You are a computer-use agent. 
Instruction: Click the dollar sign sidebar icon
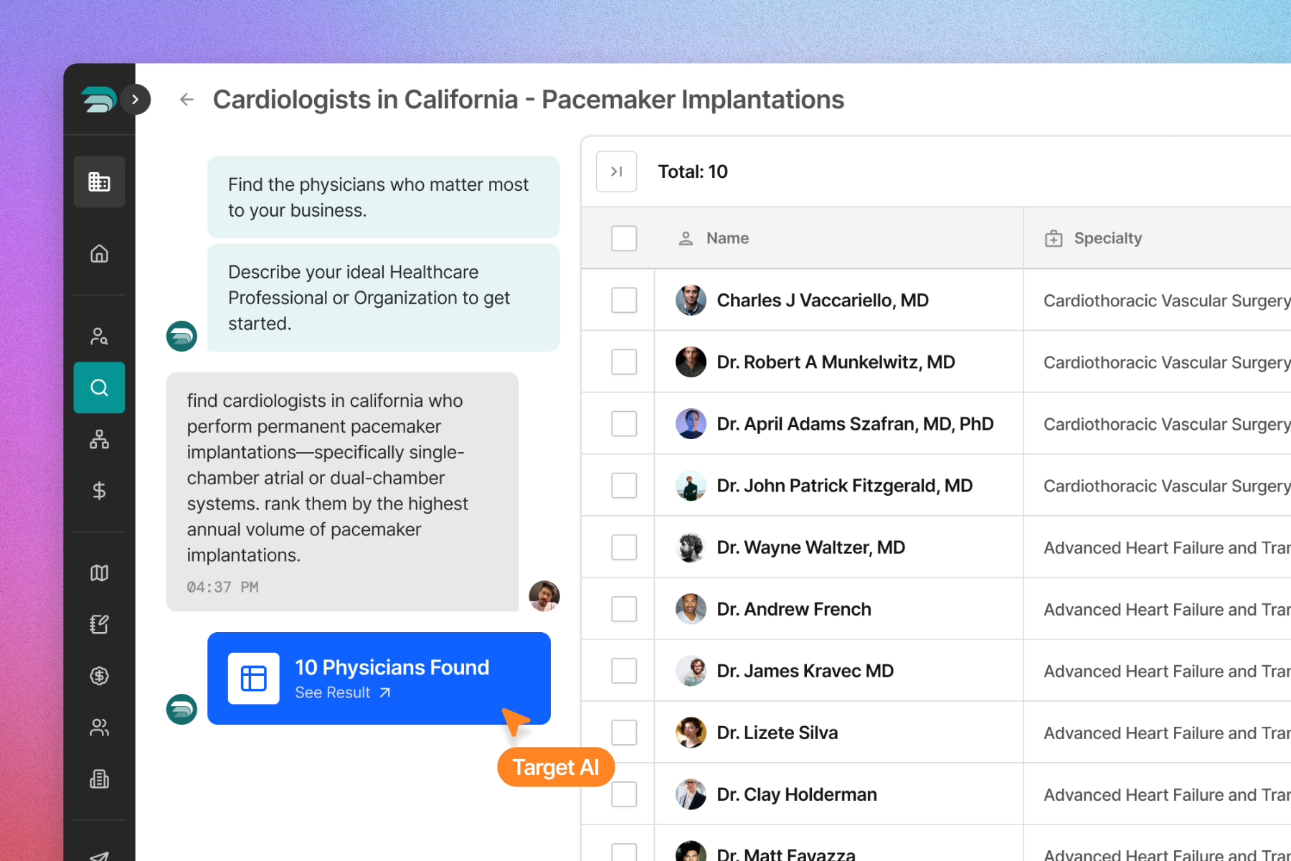[99, 491]
